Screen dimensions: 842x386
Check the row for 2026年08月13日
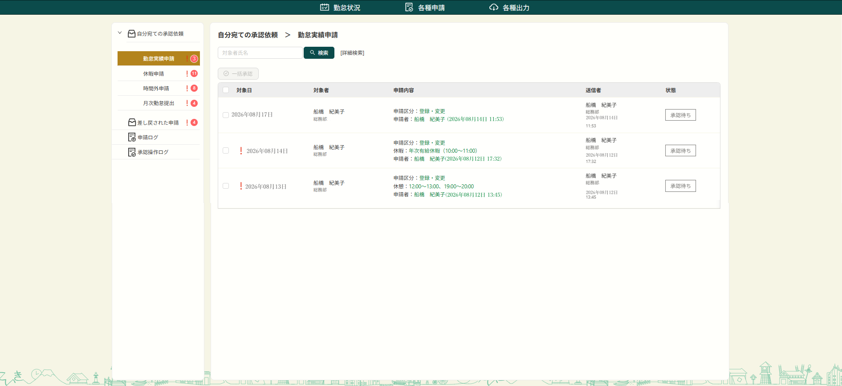tap(226, 186)
